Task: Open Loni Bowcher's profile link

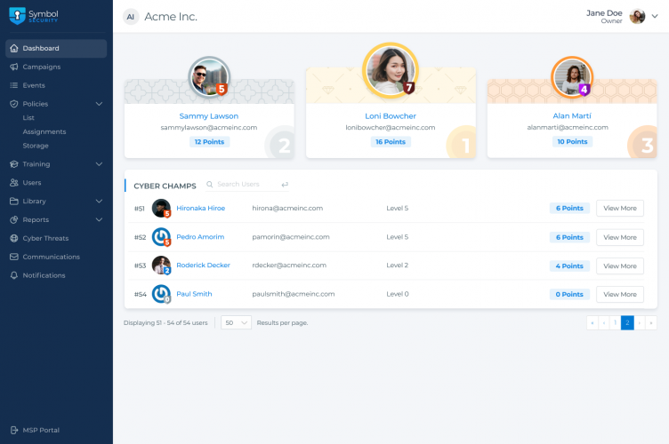Action: 391,115
